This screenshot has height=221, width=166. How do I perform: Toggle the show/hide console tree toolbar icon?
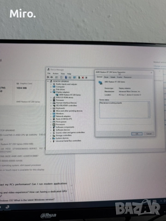click(x=57, y=77)
